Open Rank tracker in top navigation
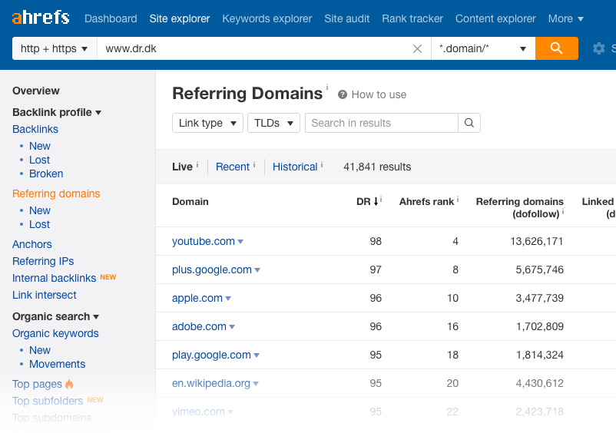 coord(412,18)
